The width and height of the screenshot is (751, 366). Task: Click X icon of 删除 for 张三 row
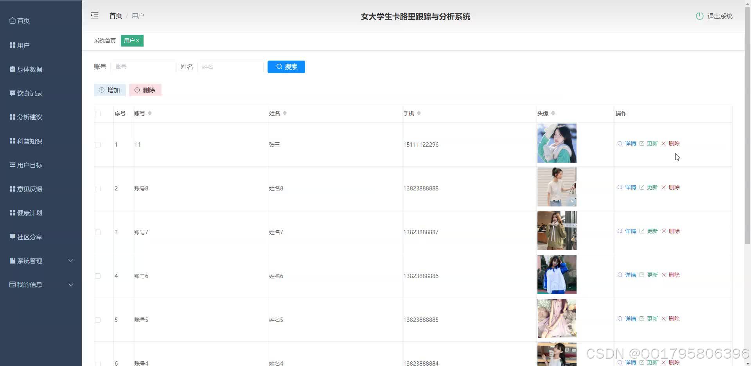click(x=664, y=144)
